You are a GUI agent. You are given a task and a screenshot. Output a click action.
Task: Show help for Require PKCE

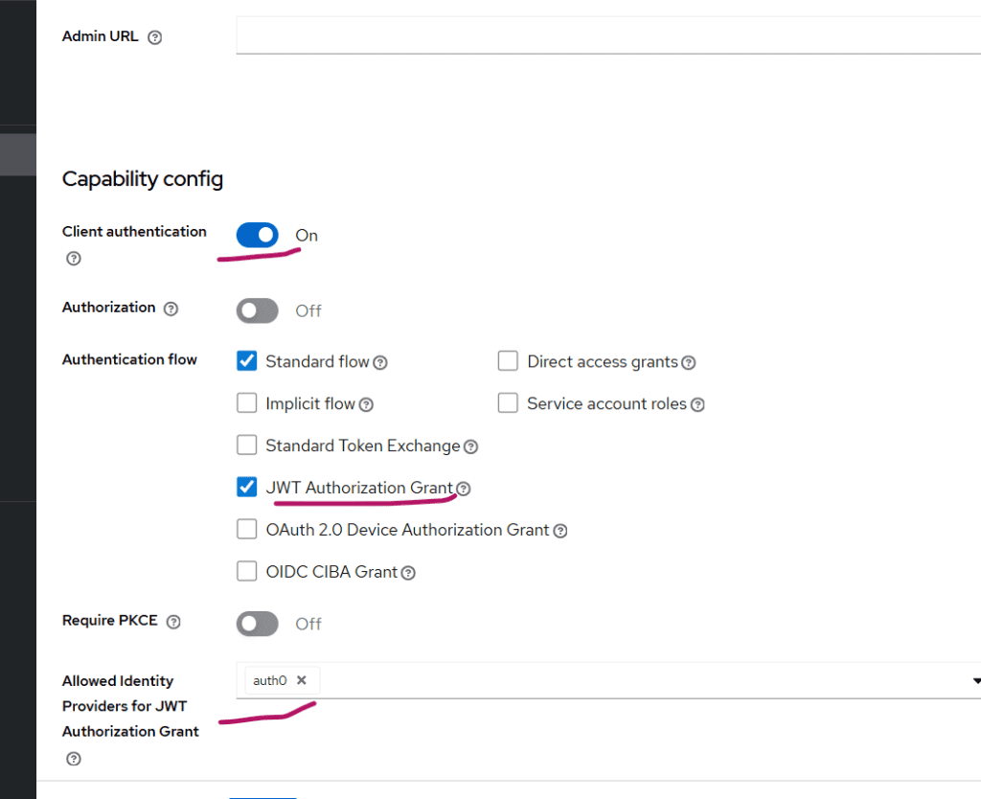(173, 622)
